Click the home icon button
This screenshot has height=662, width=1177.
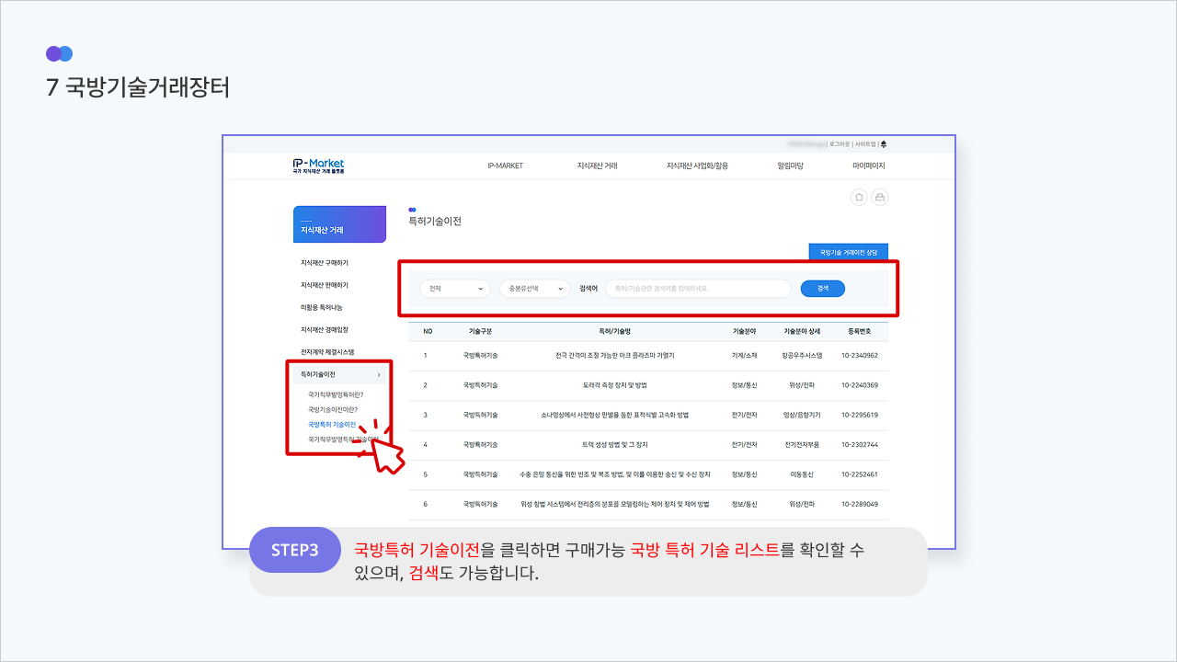click(x=859, y=197)
